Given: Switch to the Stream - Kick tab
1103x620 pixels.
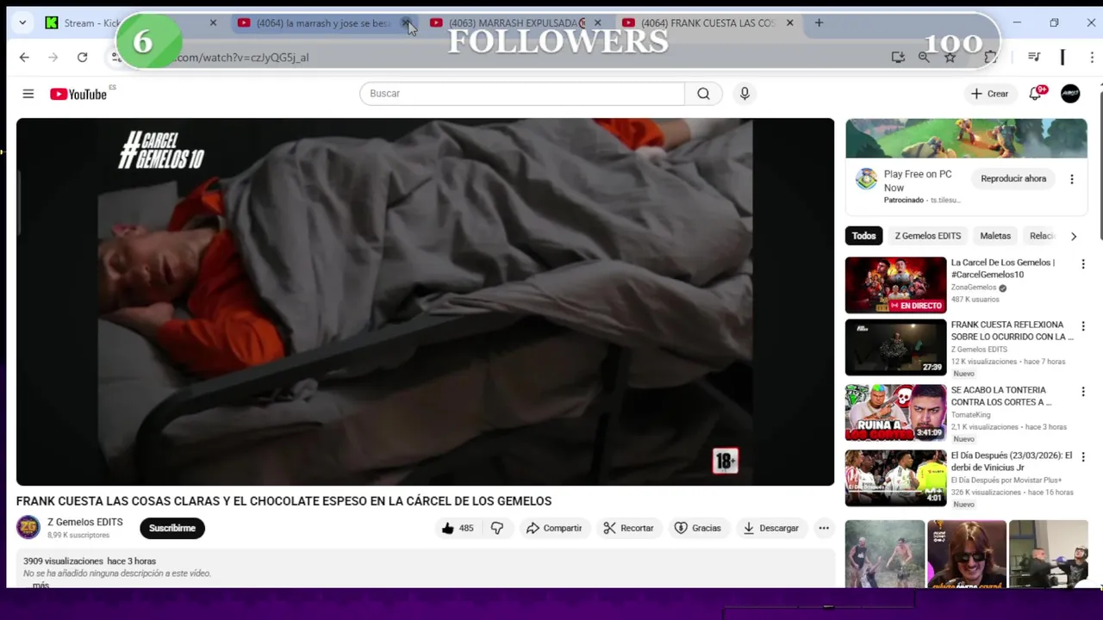Looking at the screenshot, I should pos(129,22).
